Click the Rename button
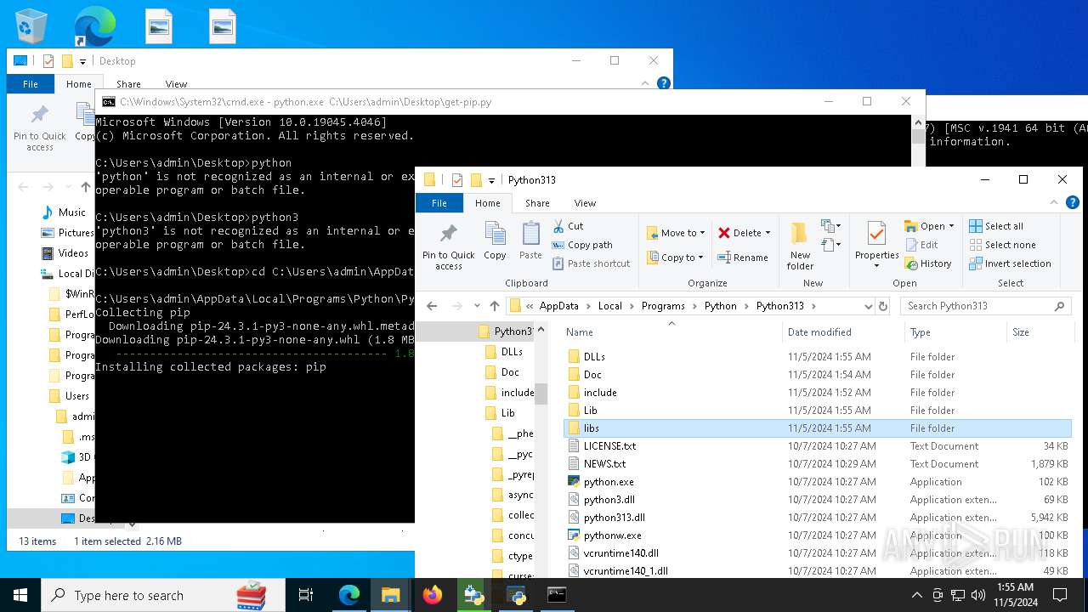This screenshot has width=1088, height=612. [x=743, y=258]
